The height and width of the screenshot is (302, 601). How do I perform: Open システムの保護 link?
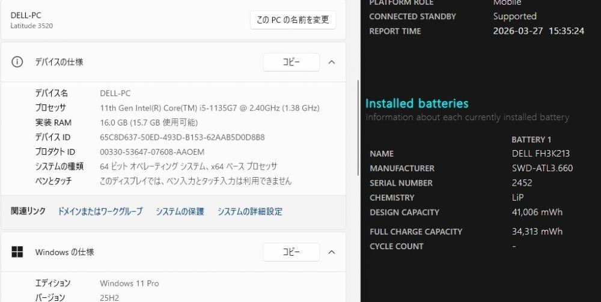pyautogui.click(x=180, y=211)
